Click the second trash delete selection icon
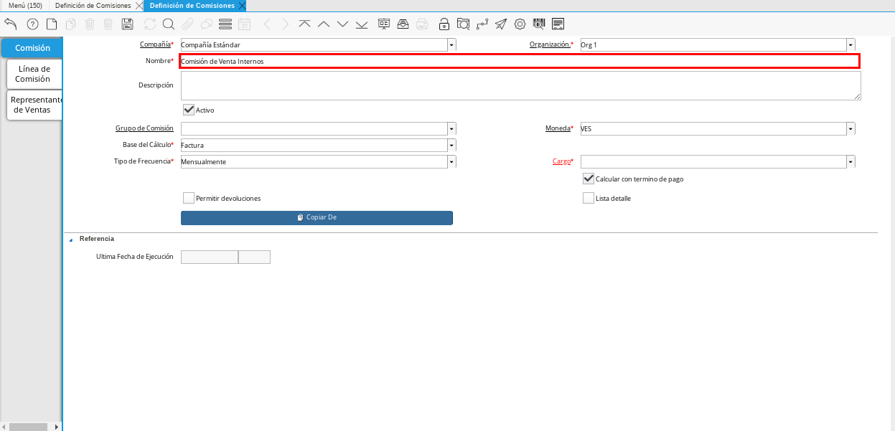 (x=108, y=24)
